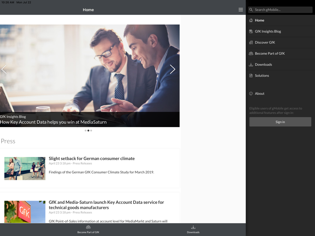Click the 'Mon Jul 22' status bar date

tap(24, 3)
